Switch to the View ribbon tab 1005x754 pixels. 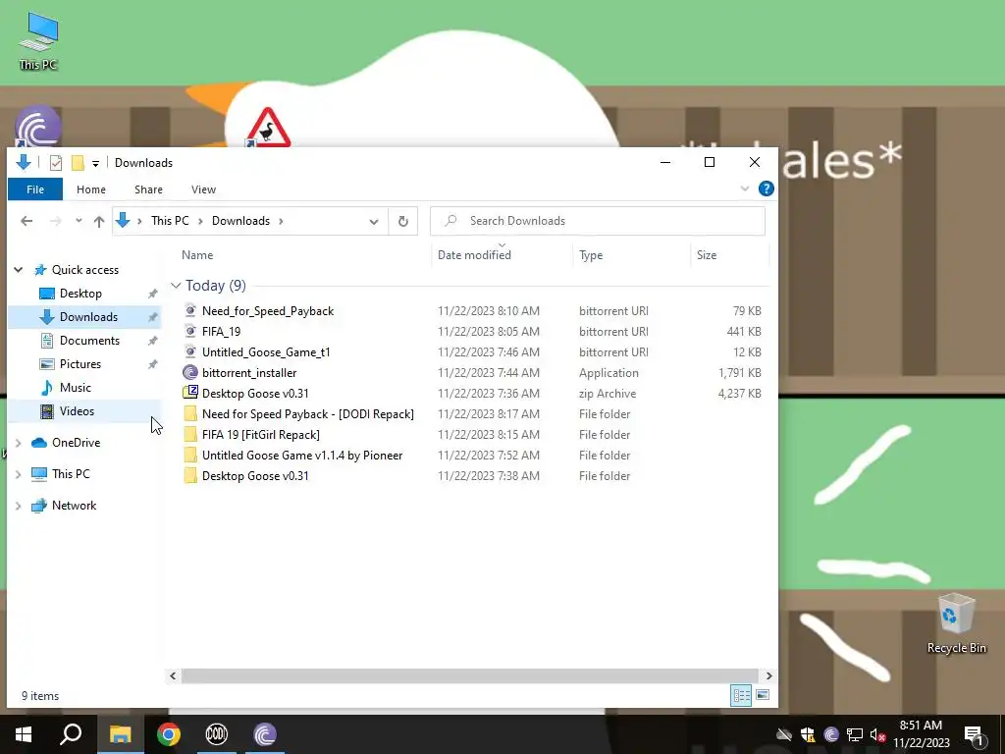tap(203, 189)
